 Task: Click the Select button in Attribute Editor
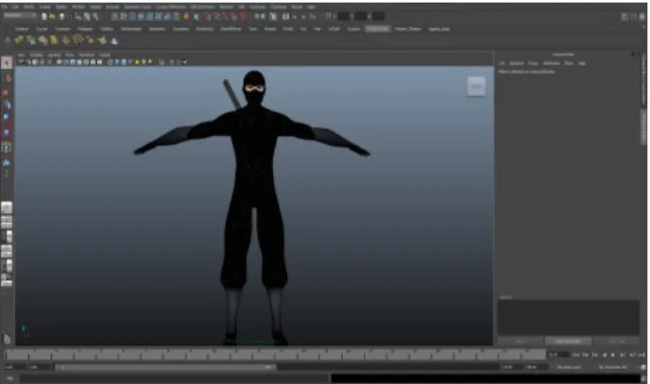(x=521, y=342)
